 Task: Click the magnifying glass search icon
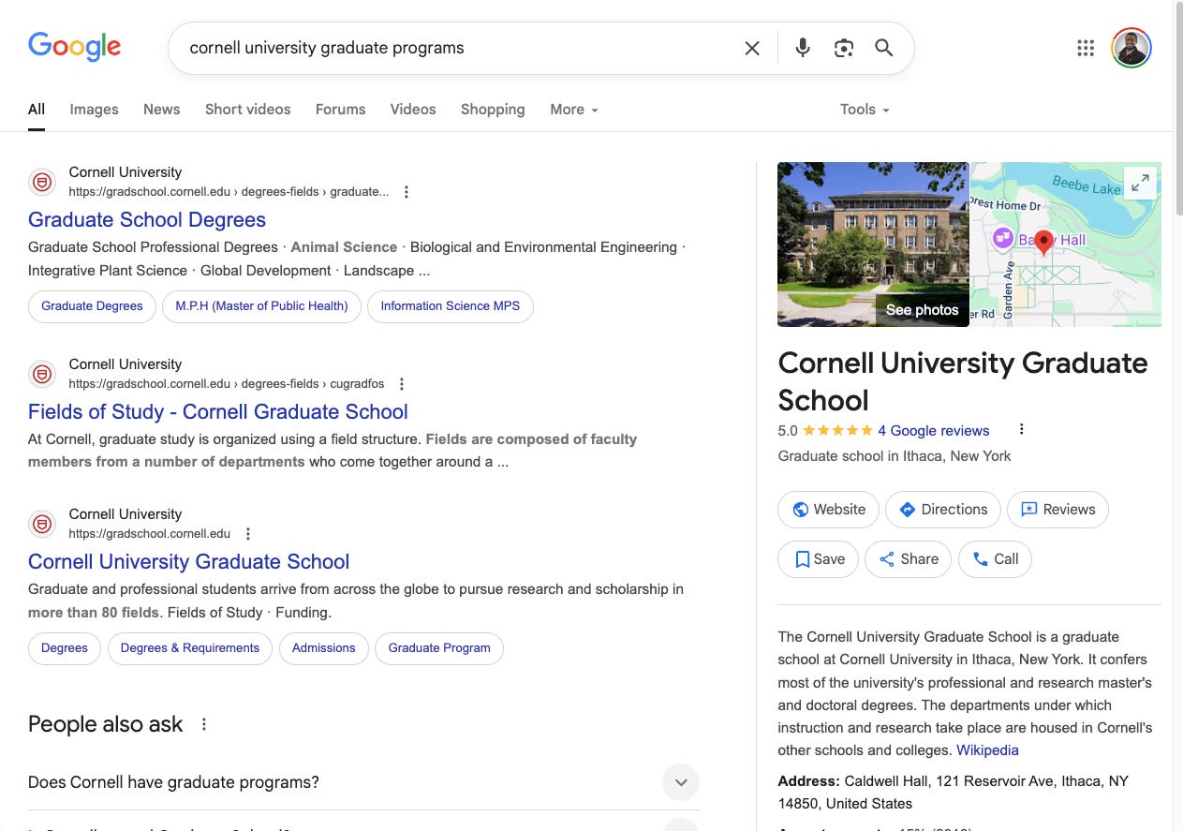point(884,48)
